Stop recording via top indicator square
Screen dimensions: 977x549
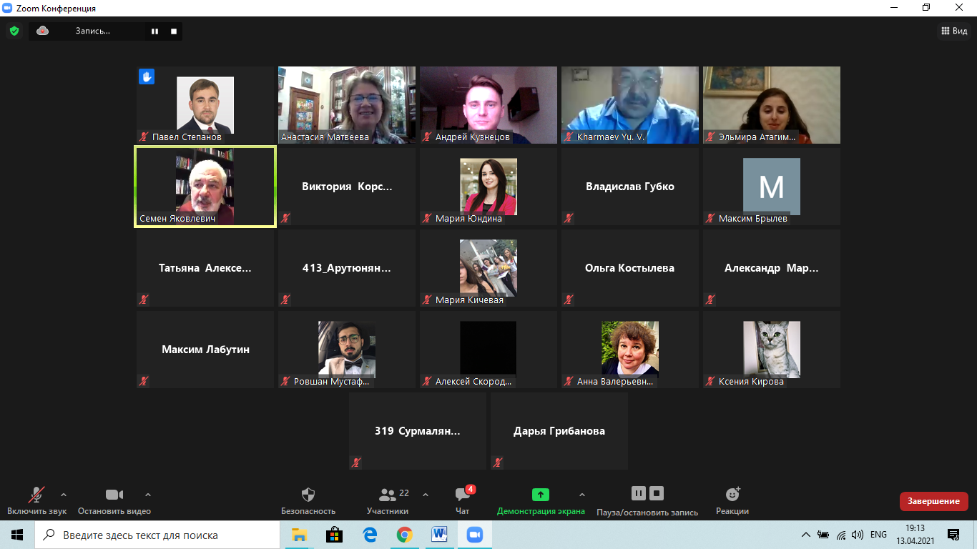pyautogui.click(x=174, y=31)
